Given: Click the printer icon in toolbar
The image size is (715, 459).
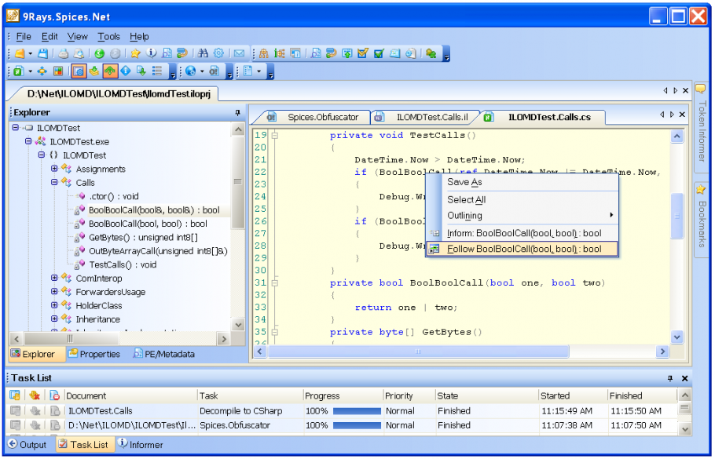Looking at the screenshot, I should click(64, 53).
